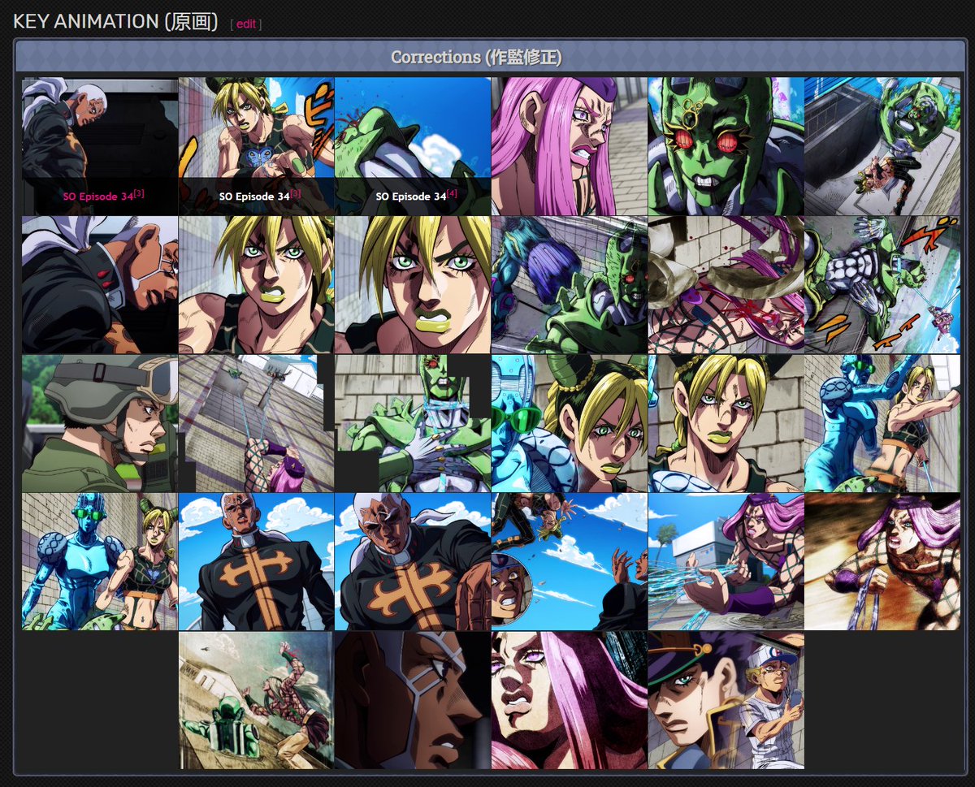975x787 pixels.
Task: Open faded thumbnail of green Stand and falling figure
Action: point(257,700)
